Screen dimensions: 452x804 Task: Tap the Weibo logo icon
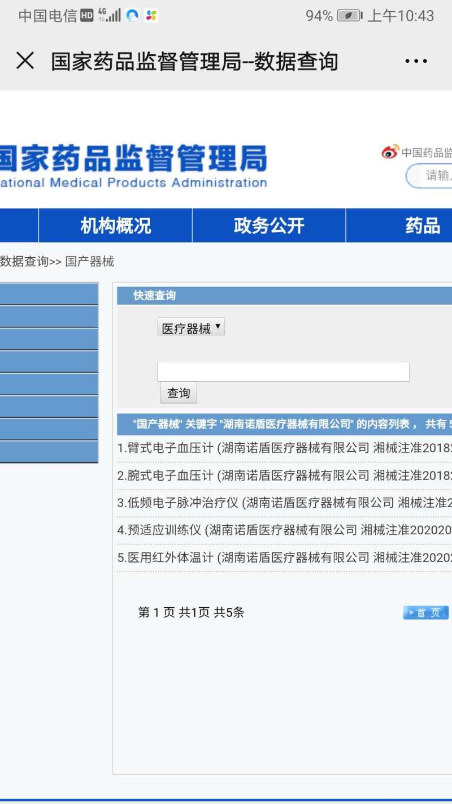click(x=390, y=152)
